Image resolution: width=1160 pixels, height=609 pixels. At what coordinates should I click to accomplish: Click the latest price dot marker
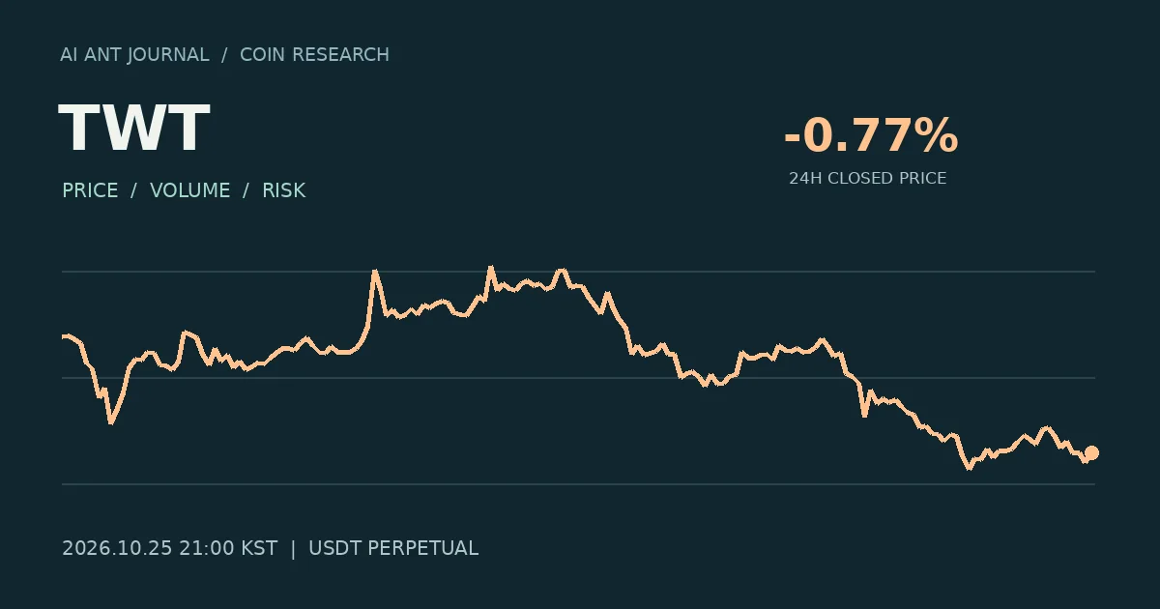point(1091,452)
